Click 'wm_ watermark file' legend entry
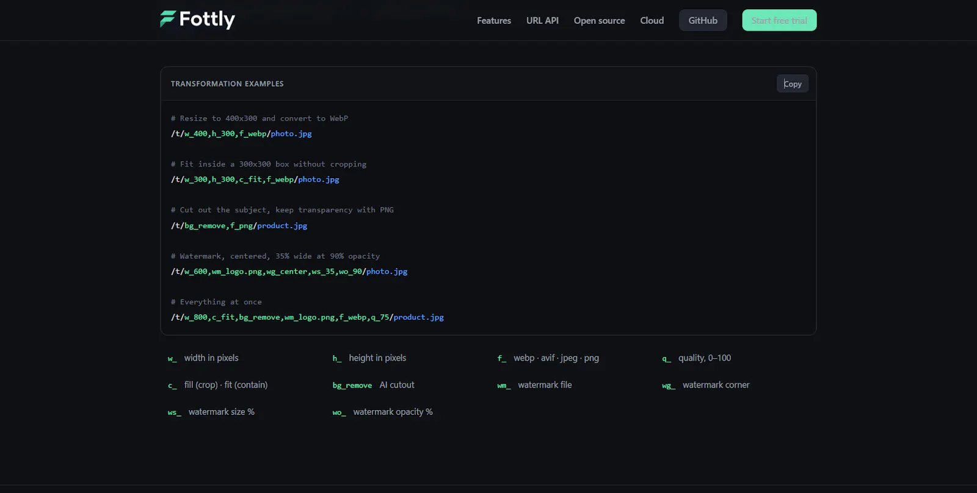This screenshot has width=977, height=493. pos(535,385)
